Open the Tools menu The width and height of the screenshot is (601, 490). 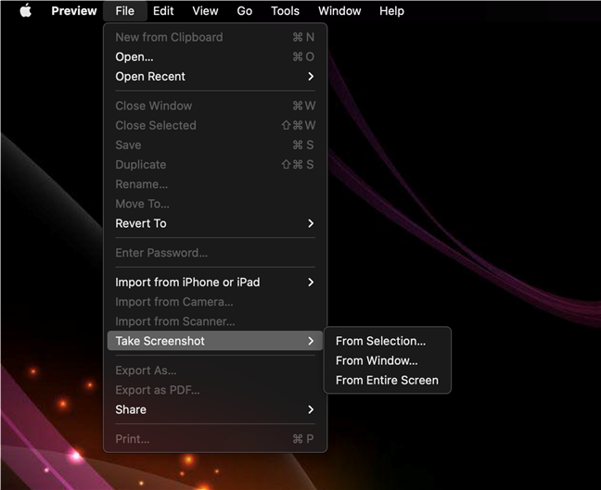[285, 11]
